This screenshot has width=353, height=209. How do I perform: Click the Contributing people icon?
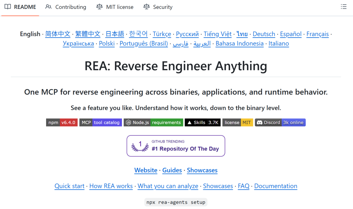click(x=48, y=7)
